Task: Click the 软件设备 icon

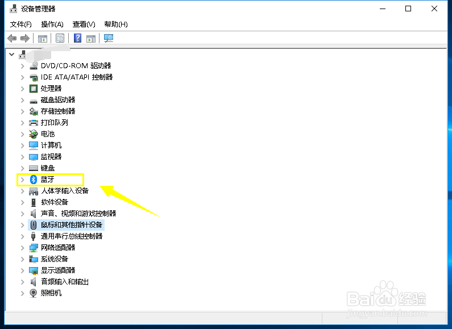Action: tap(34, 202)
